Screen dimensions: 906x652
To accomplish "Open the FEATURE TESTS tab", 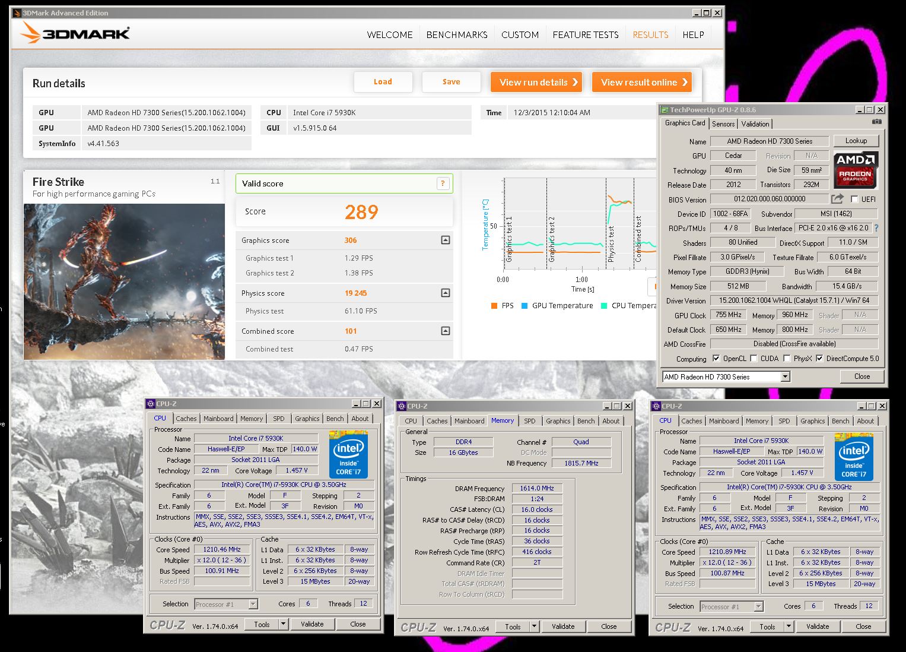I will pos(586,34).
